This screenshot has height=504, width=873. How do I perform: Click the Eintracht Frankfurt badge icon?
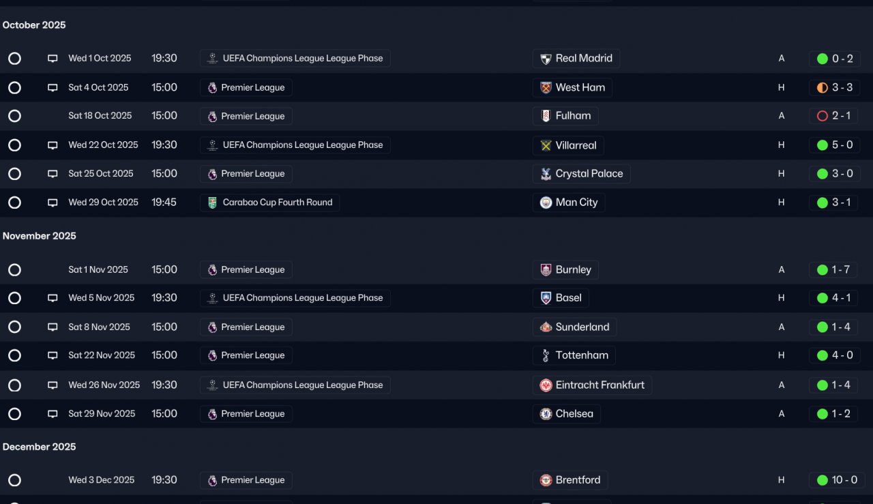546,385
